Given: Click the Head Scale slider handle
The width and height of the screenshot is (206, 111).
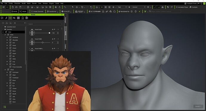Looking at the screenshot, I should 49,33.
